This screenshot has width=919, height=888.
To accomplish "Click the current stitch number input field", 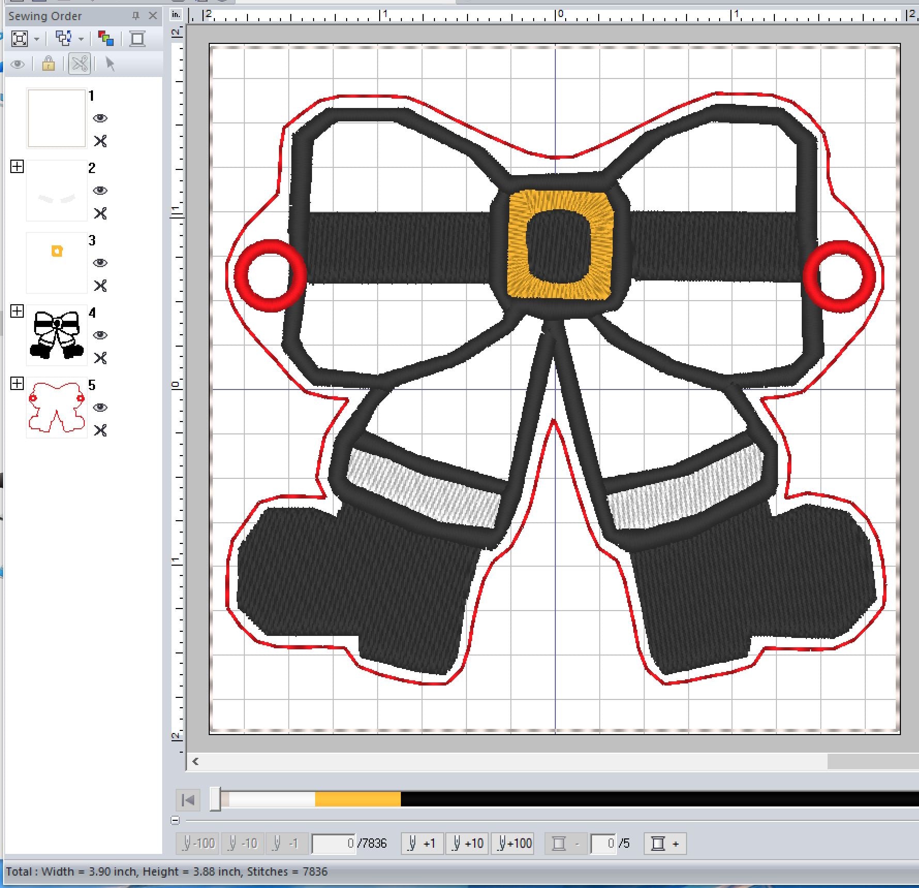I will (x=334, y=844).
